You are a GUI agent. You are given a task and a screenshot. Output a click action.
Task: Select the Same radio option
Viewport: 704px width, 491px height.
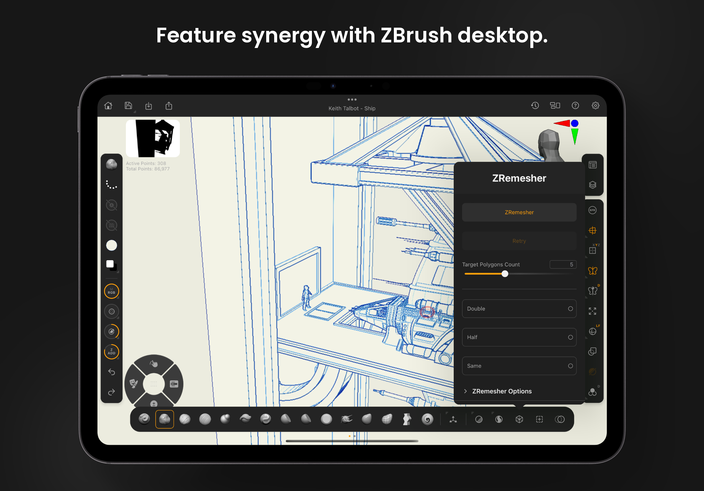(x=519, y=366)
